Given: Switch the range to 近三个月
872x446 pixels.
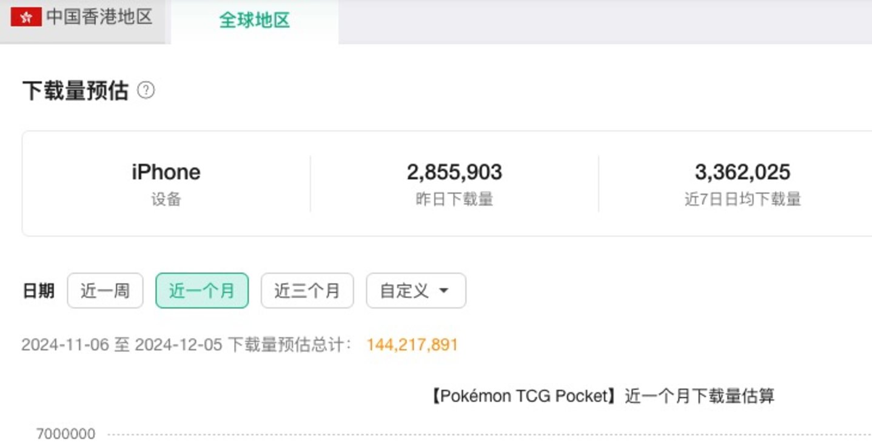Looking at the screenshot, I should click(307, 291).
